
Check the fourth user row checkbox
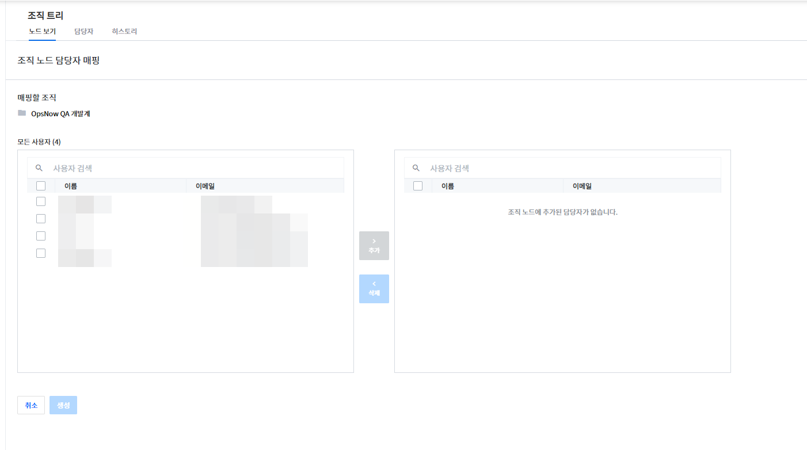41,253
